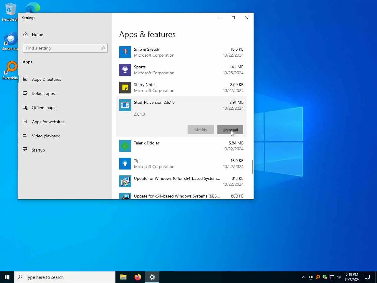Open the Recycle Bin desktop icon
This screenshot has width=377, height=283.
pos(10,12)
